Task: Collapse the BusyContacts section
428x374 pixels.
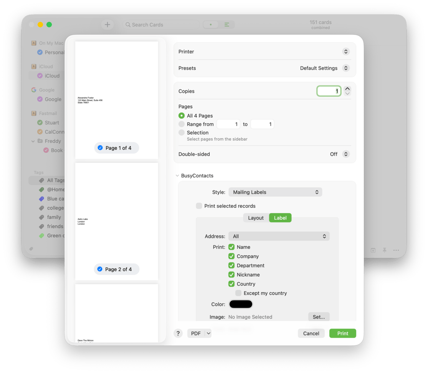Action: pyautogui.click(x=177, y=175)
